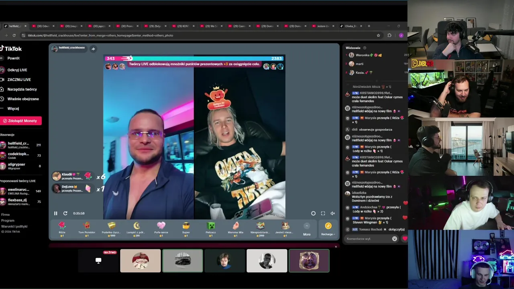Switch to the Oliwka_Br TikTok tab
This screenshot has height=289, width=514.
[x=351, y=26]
